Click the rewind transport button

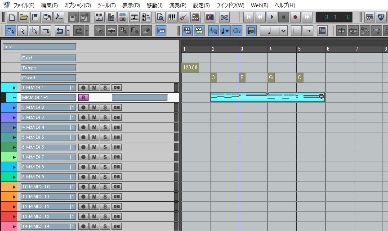pyautogui.click(x=260, y=17)
